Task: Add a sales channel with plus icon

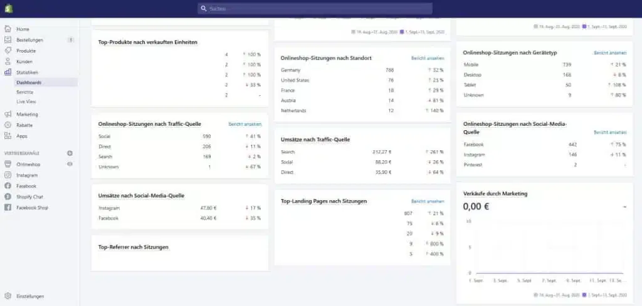Action: [x=70, y=153]
